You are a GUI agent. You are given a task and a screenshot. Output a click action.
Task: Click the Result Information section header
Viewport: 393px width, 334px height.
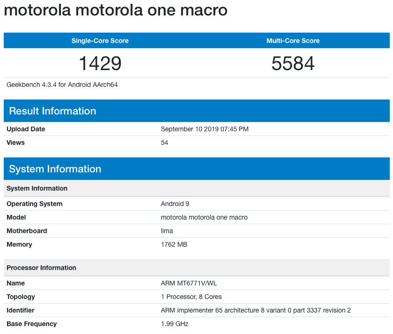point(197,111)
